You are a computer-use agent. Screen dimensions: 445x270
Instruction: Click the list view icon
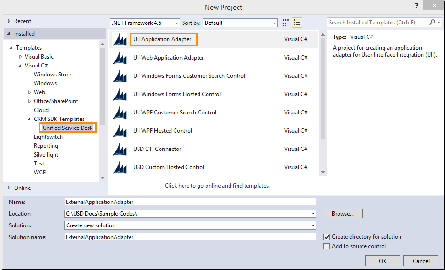click(x=297, y=22)
